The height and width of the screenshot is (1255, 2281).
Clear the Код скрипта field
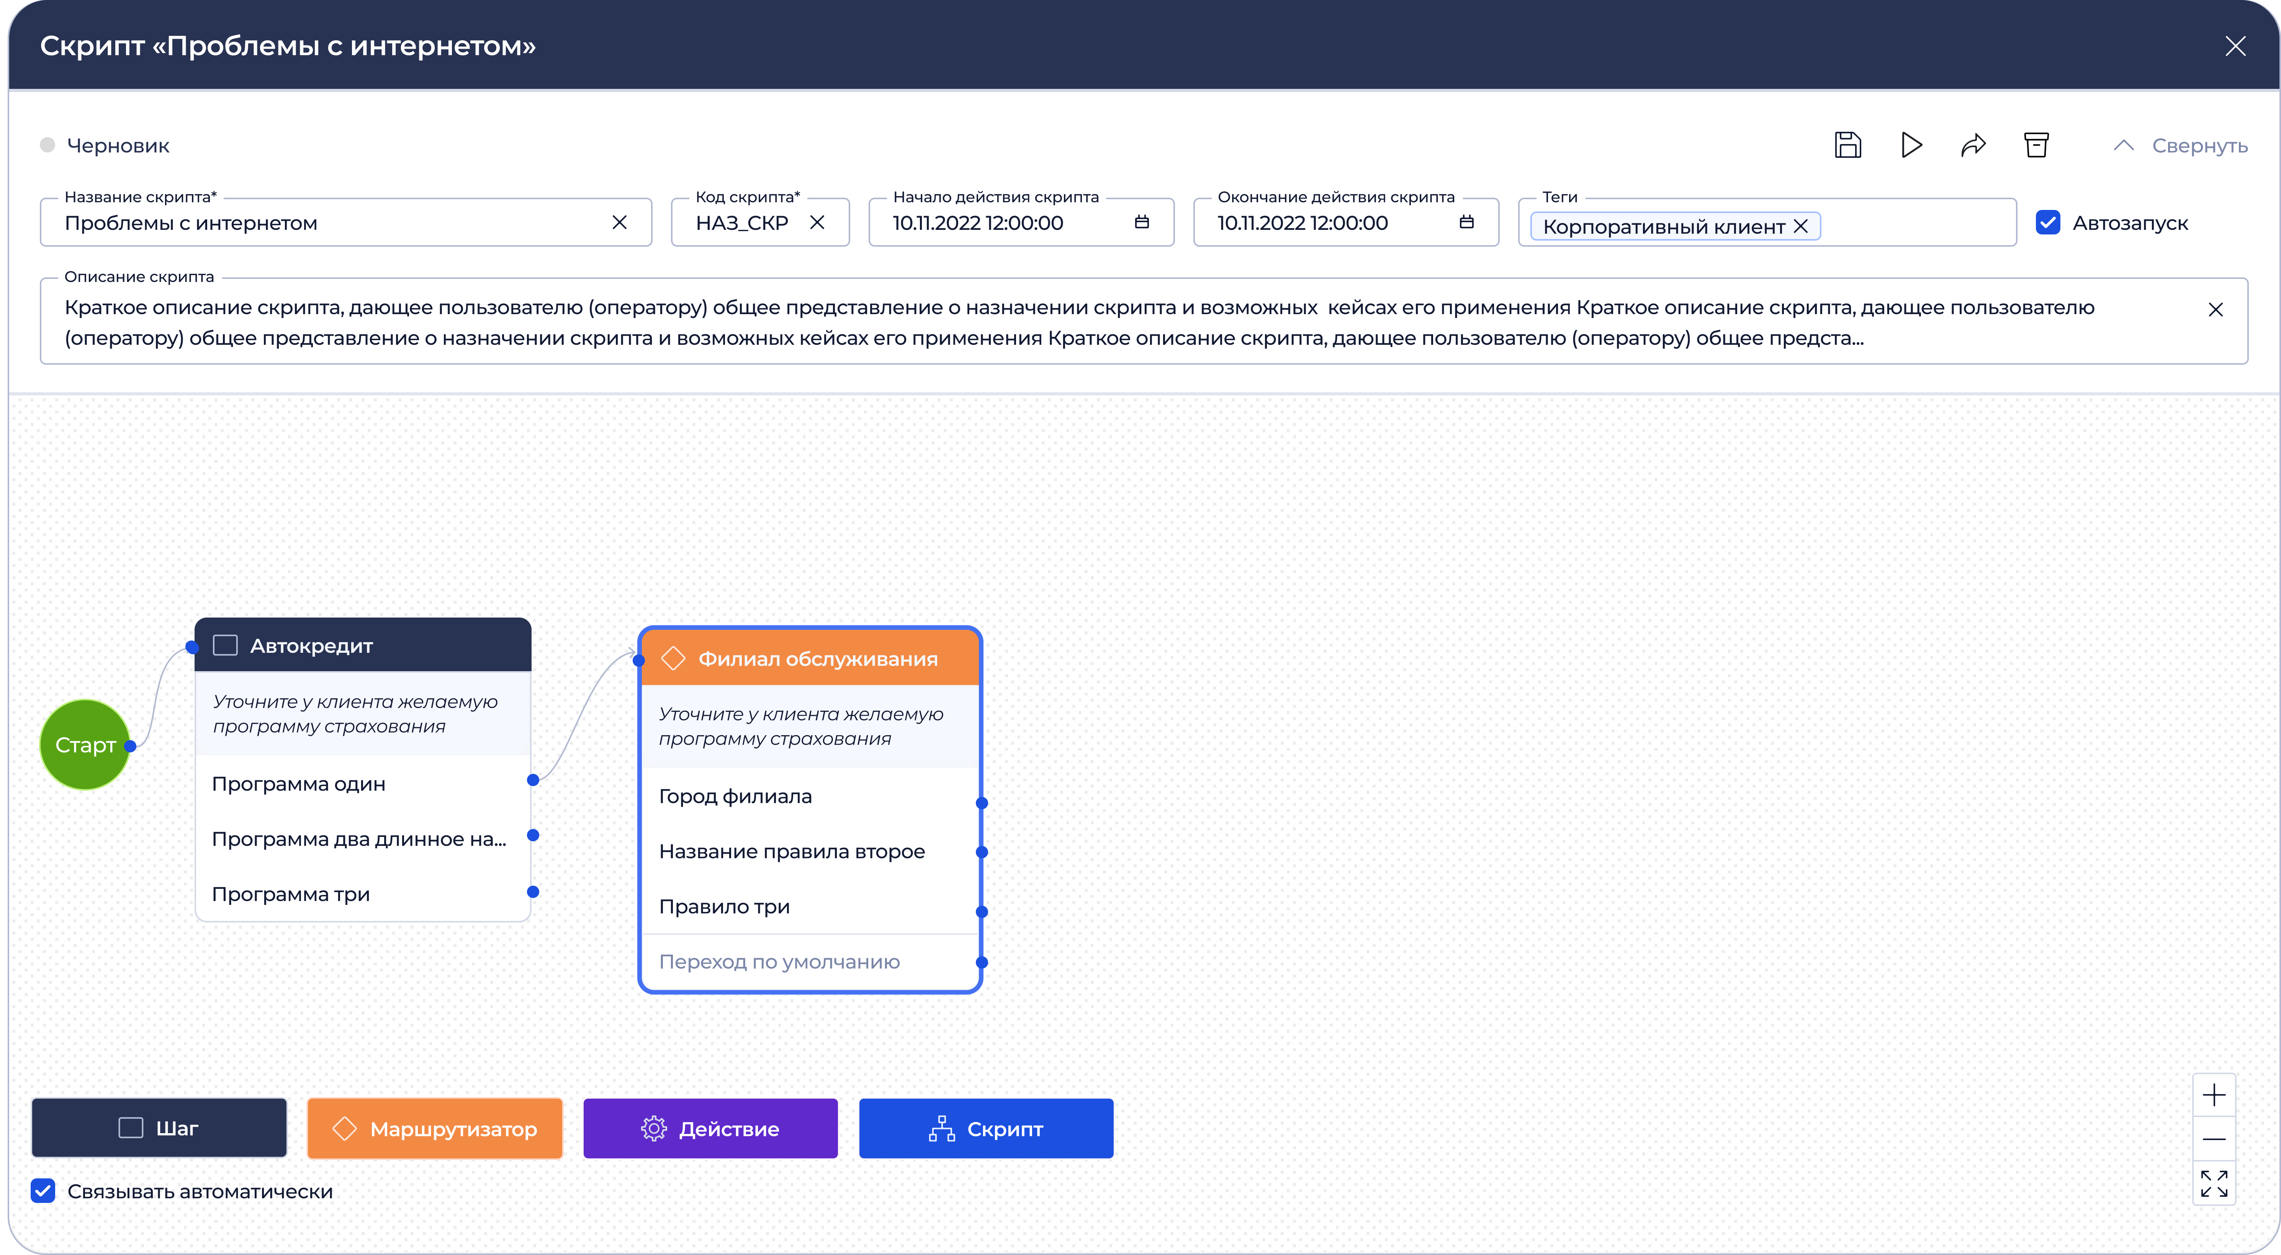[817, 222]
